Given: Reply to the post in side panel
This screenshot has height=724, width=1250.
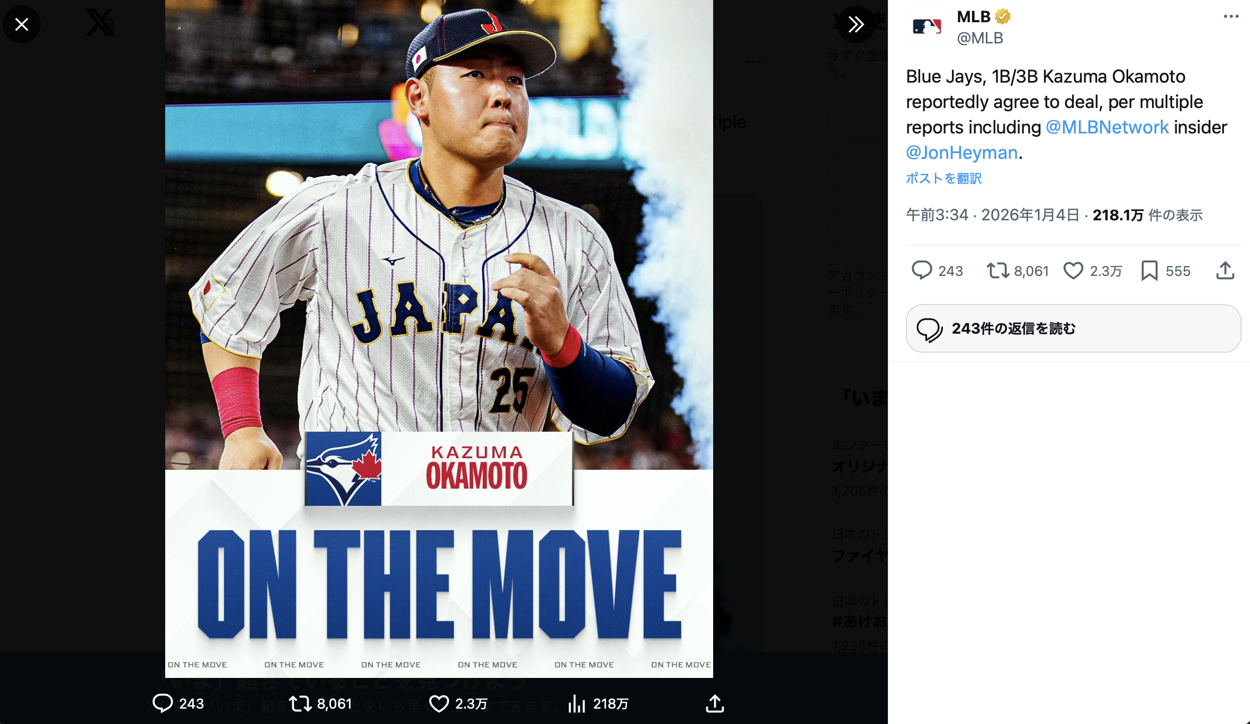Looking at the screenshot, I should pyautogui.click(x=922, y=271).
